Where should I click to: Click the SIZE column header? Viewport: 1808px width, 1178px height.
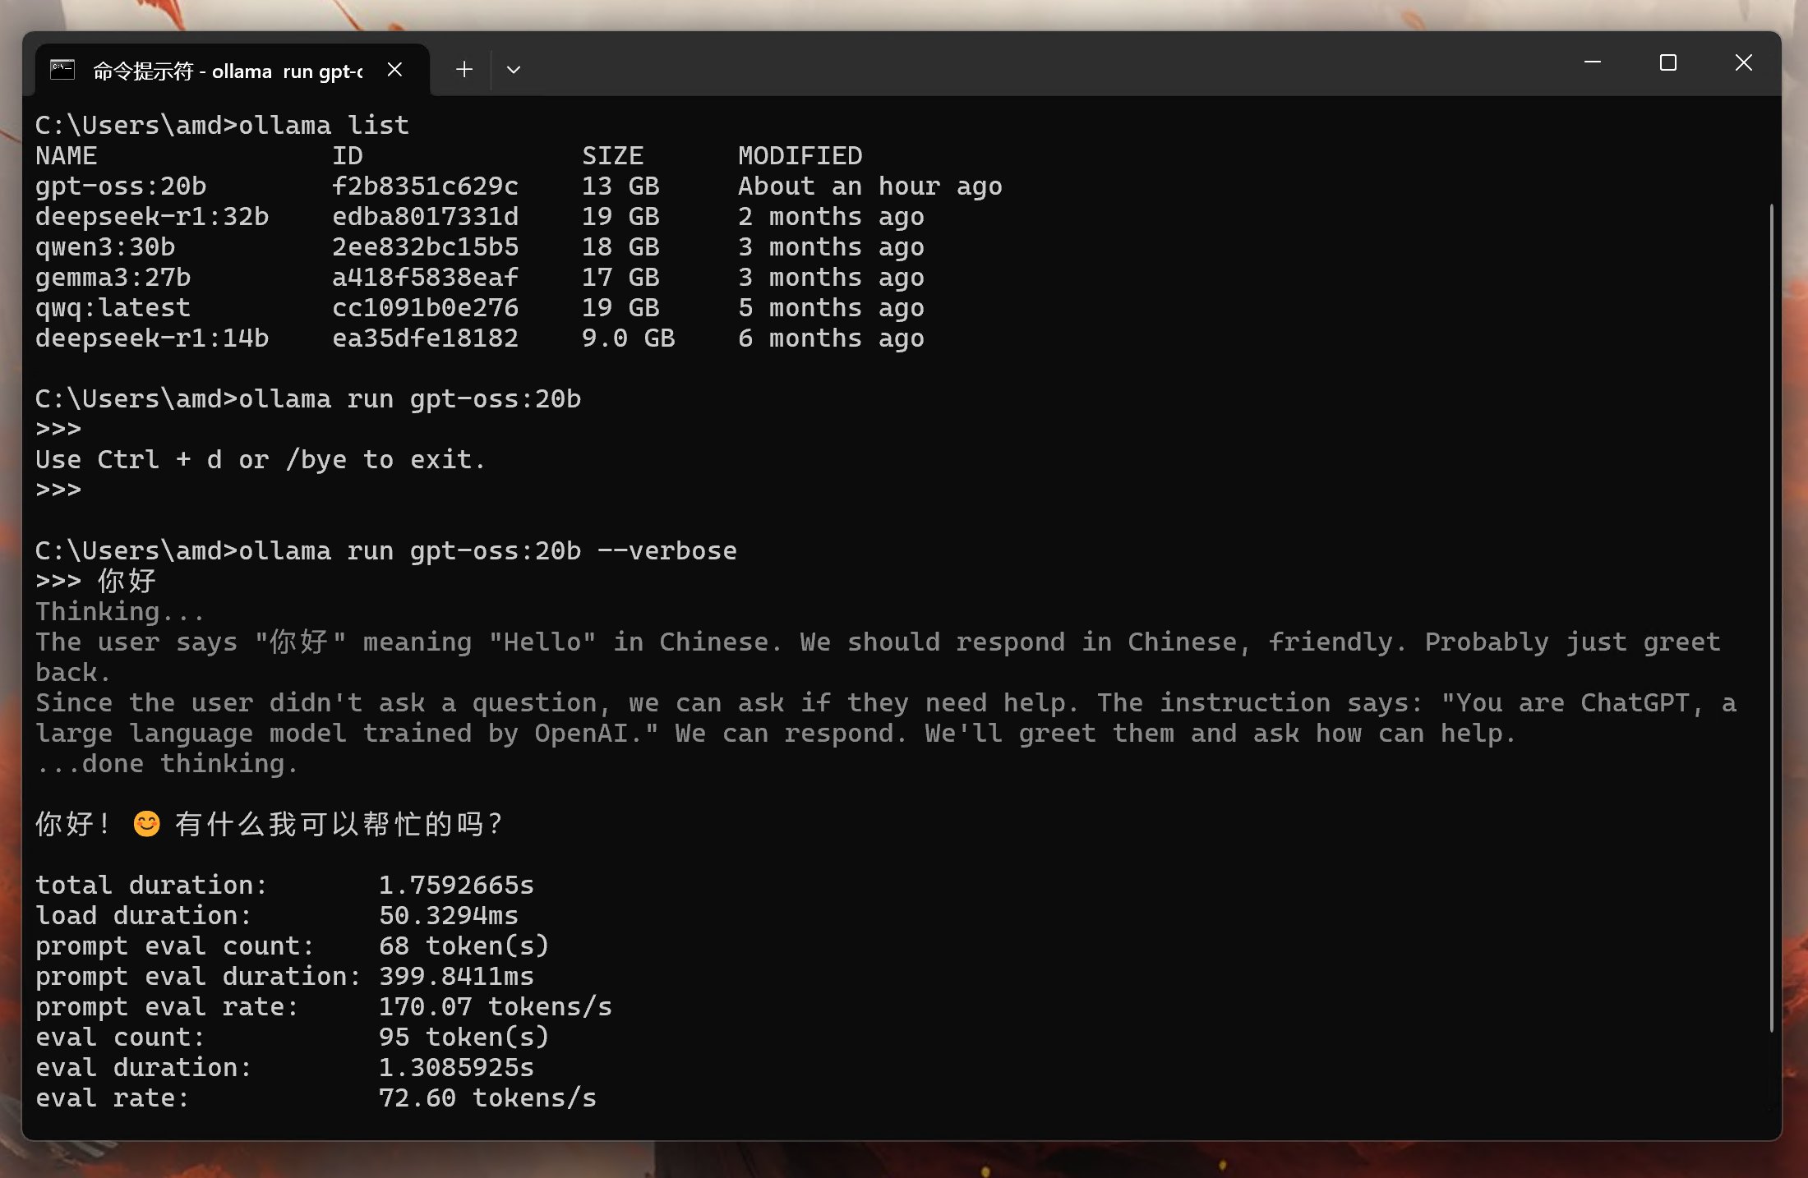[x=613, y=156]
